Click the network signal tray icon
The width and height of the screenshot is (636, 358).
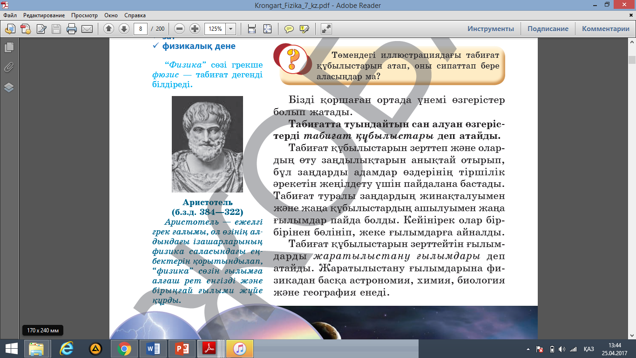(573, 349)
